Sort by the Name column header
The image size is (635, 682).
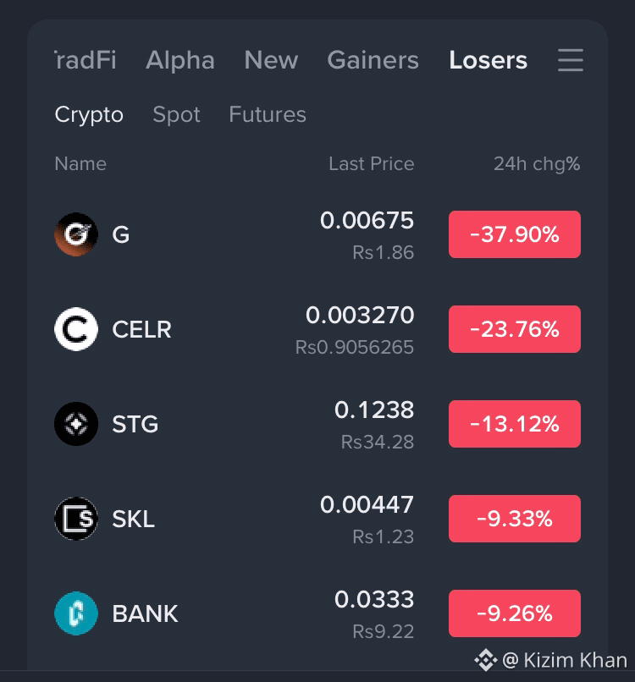[x=80, y=164]
